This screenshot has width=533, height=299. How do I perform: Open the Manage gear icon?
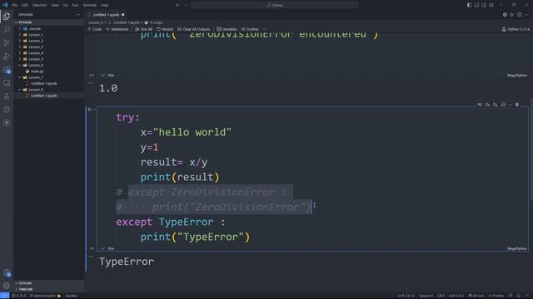[7, 286]
